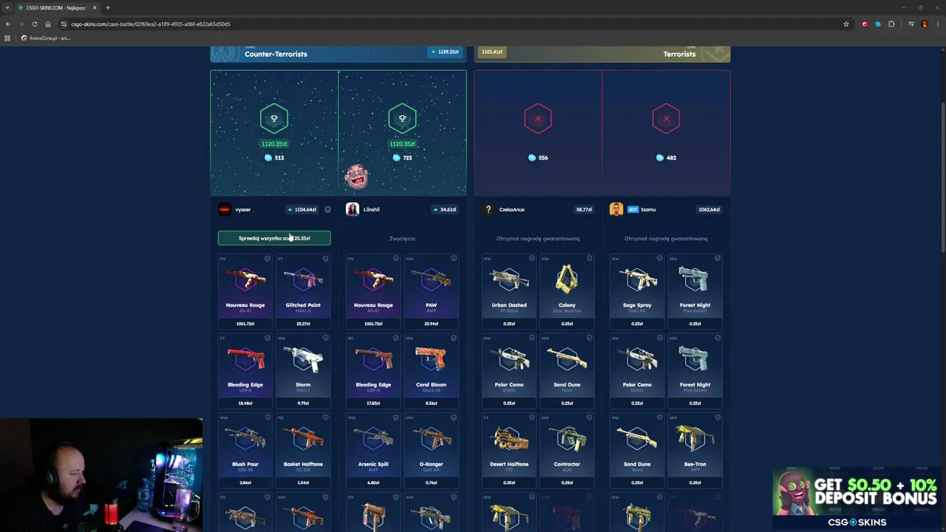
Task: Click the Zwycięzca label under Liinshii
Action: tap(402, 239)
